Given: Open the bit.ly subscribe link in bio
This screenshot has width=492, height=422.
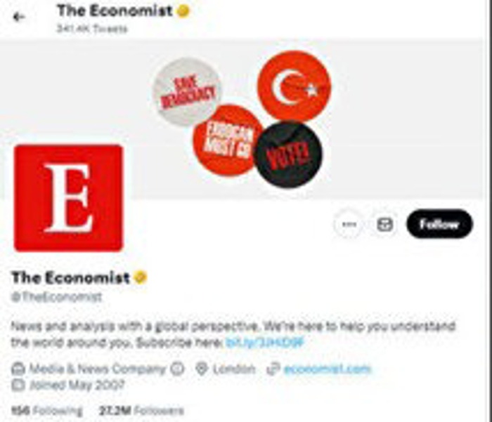Looking at the screenshot, I should (x=265, y=343).
